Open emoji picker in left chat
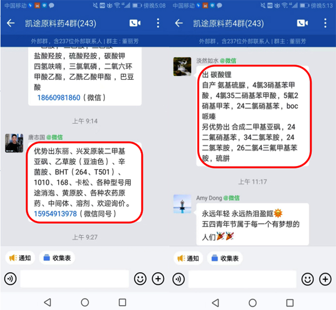 [x=140, y=279]
